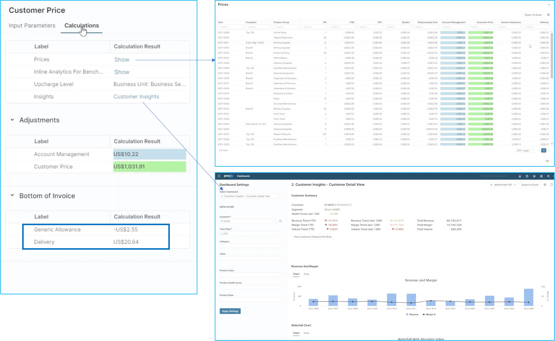The image size is (555, 341).
Task: Click Show next to Prices
Action: coord(122,60)
